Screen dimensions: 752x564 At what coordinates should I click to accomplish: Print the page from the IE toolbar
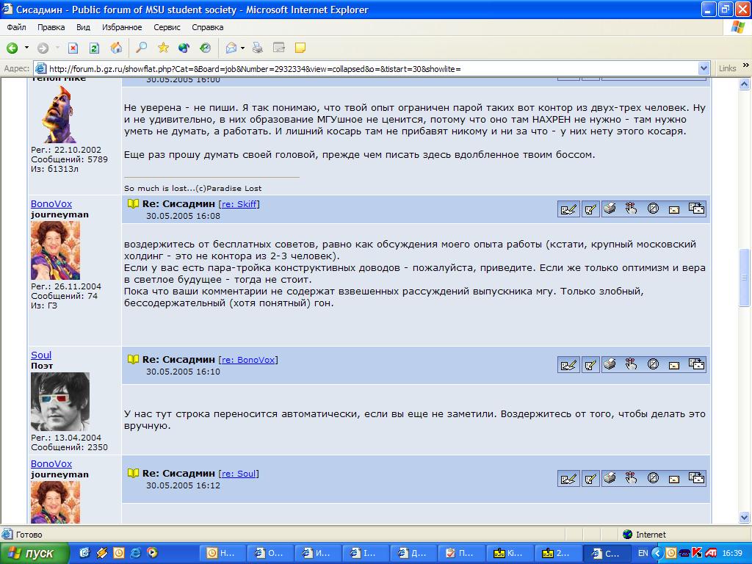(258, 48)
